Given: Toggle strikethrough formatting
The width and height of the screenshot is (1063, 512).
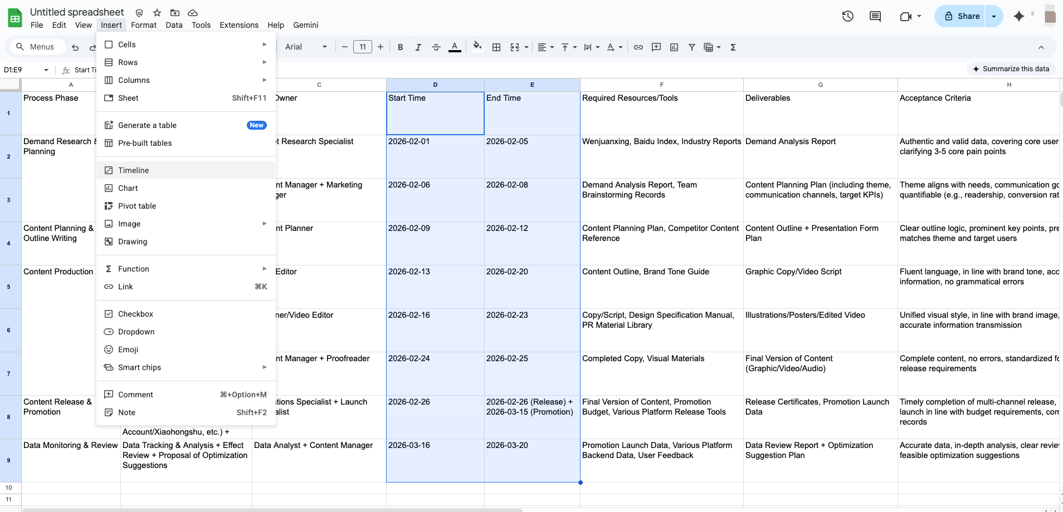Looking at the screenshot, I should click(x=436, y=47).
